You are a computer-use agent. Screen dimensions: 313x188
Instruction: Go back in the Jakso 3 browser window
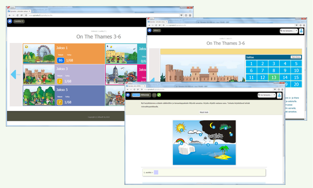(x=149, y=25)
